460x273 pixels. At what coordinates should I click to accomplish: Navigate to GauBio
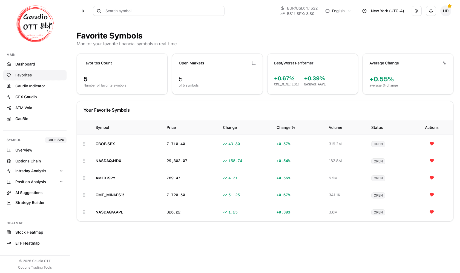(35, 119)
